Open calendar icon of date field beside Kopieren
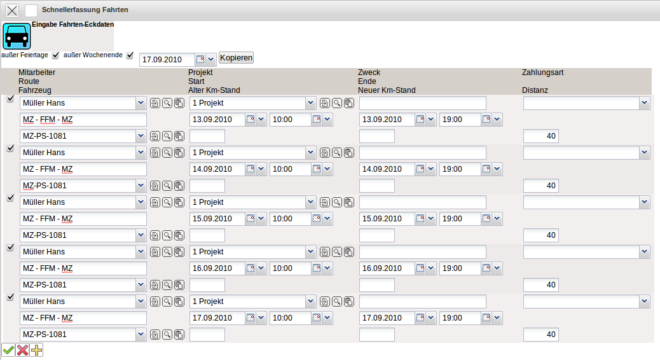The height and width of the screenshot is (360, 660). 200,59
